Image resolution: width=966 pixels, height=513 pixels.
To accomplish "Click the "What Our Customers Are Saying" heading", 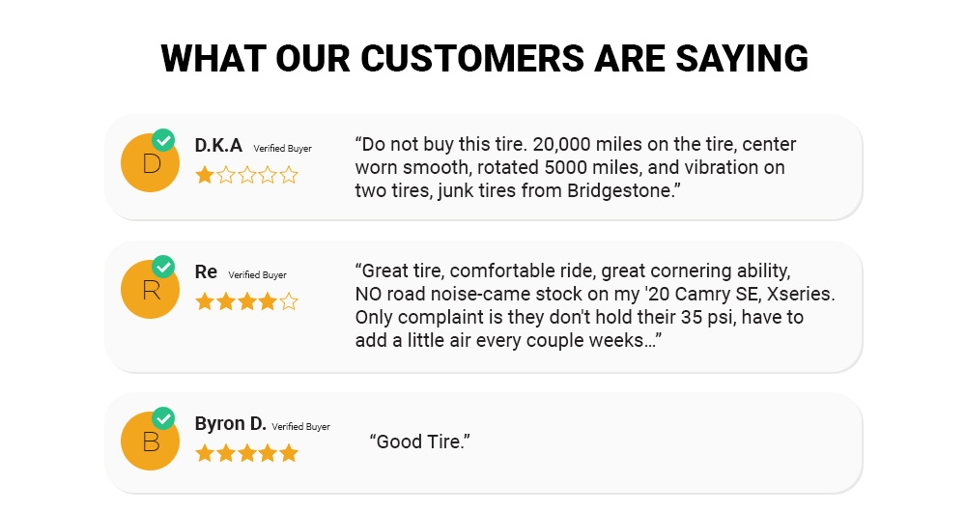I will coord(484,58).
